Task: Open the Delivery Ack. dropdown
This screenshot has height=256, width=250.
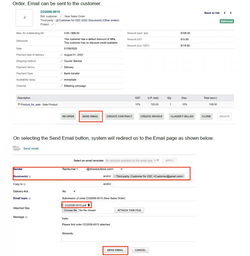Action: tap(69, 191)
